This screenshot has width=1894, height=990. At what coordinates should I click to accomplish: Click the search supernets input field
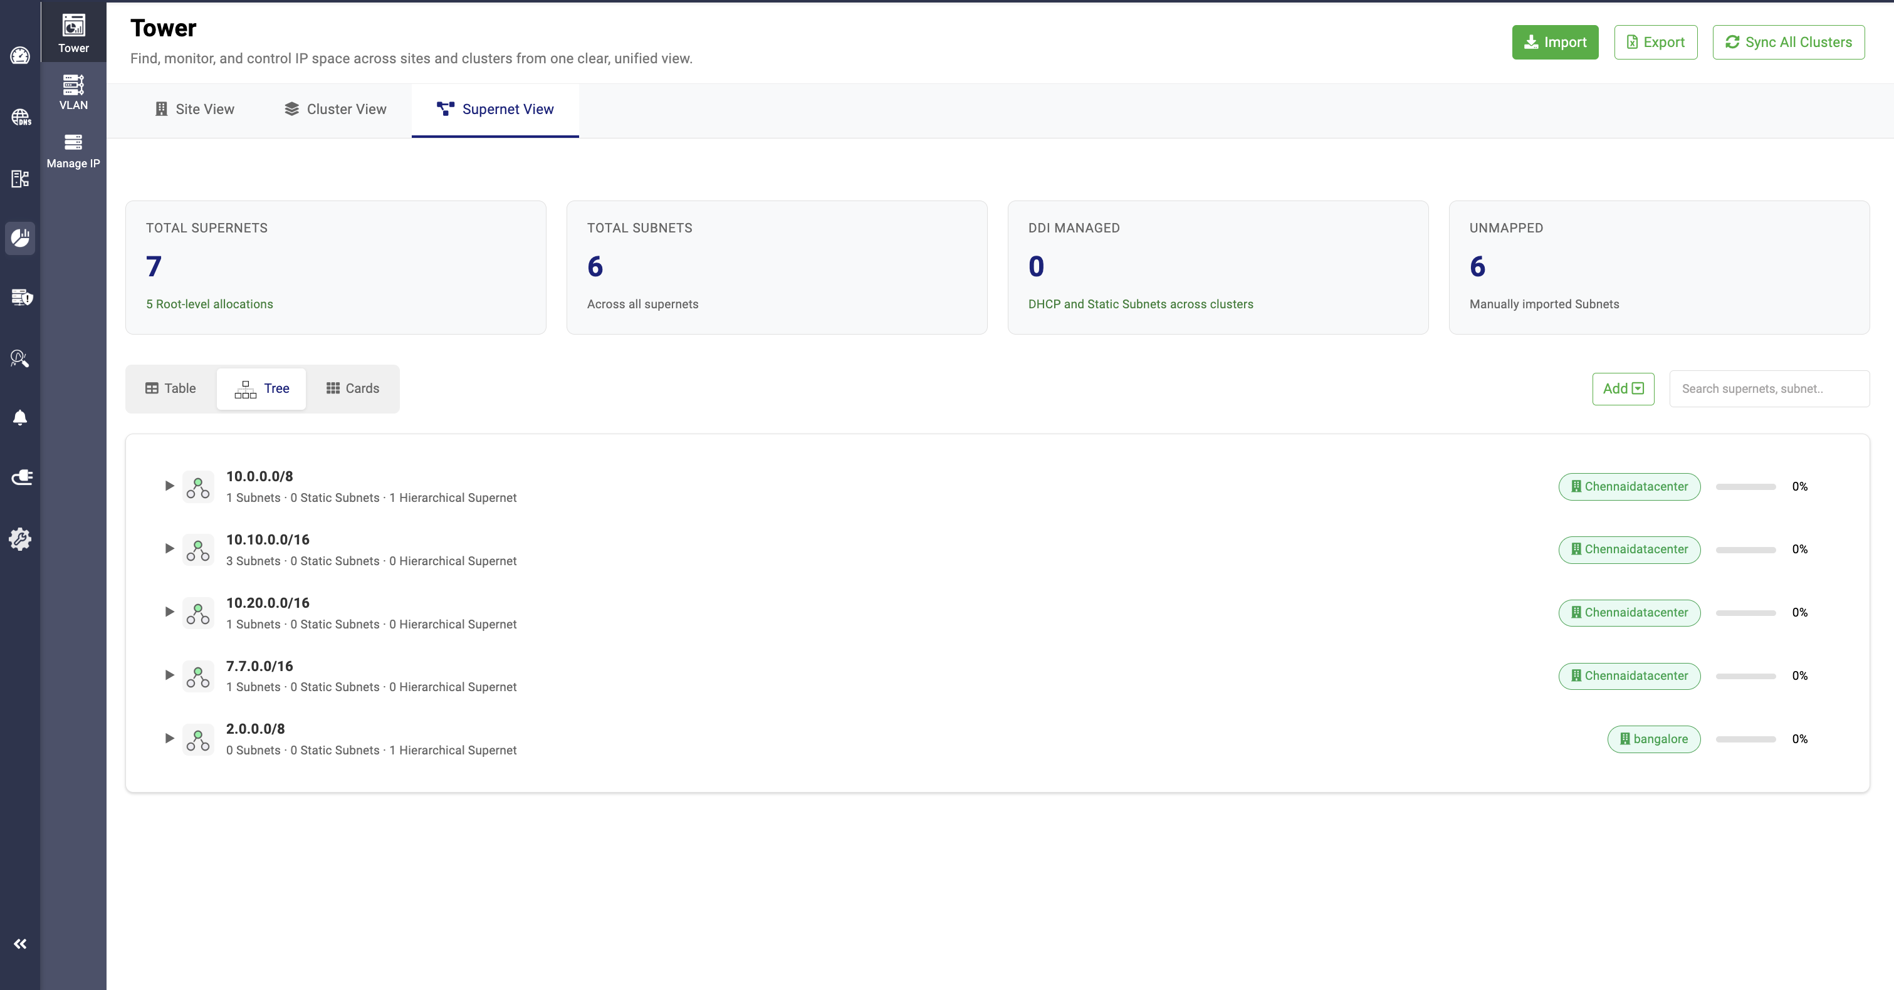1768,388
